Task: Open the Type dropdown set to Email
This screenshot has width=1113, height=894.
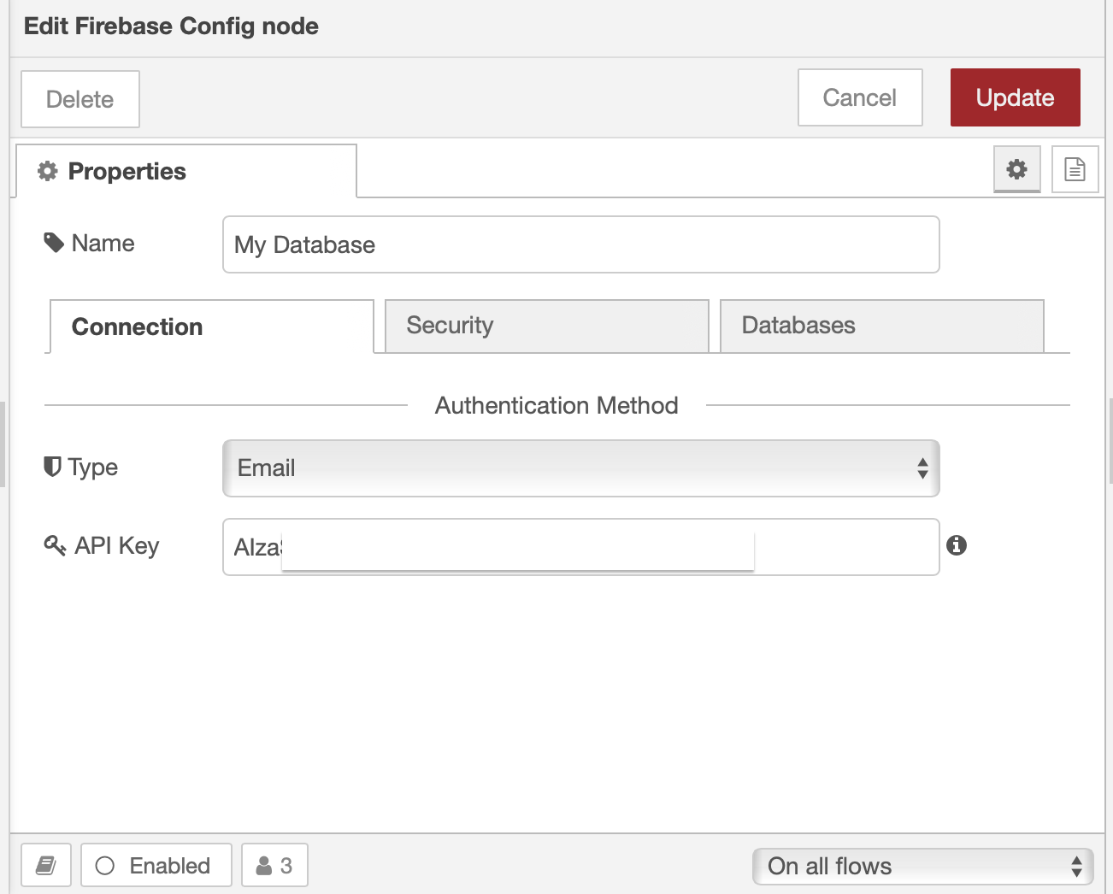Action: click(x=581, y=468)
